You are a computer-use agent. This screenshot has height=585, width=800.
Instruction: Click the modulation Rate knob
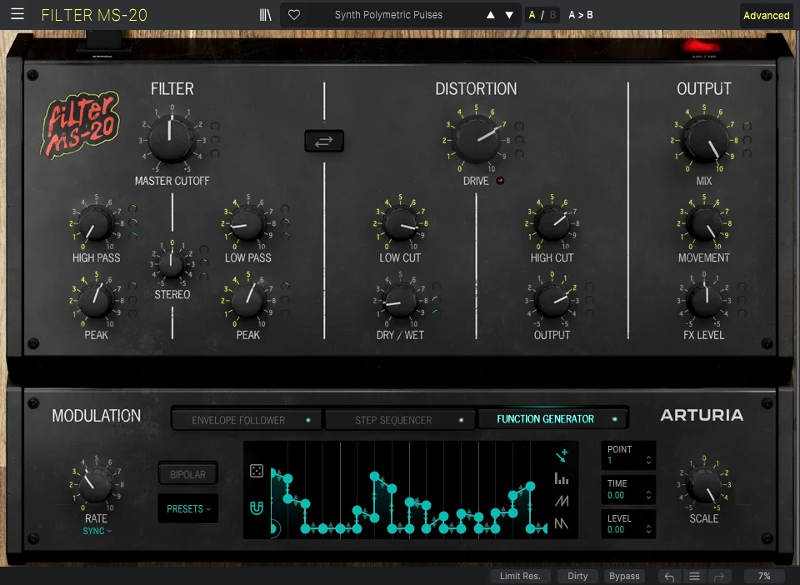96,484
